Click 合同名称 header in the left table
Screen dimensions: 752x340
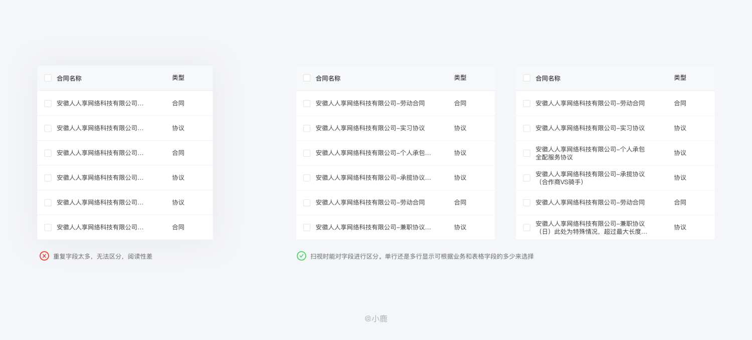pyautogui.click(x=69, y=78)
